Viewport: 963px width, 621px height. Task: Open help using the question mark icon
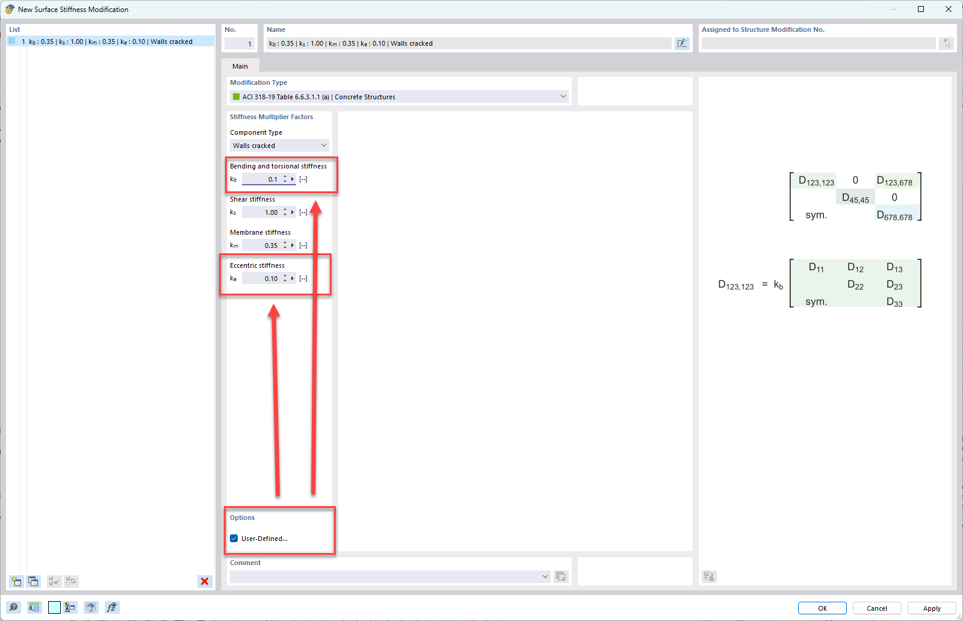point(13,607)
